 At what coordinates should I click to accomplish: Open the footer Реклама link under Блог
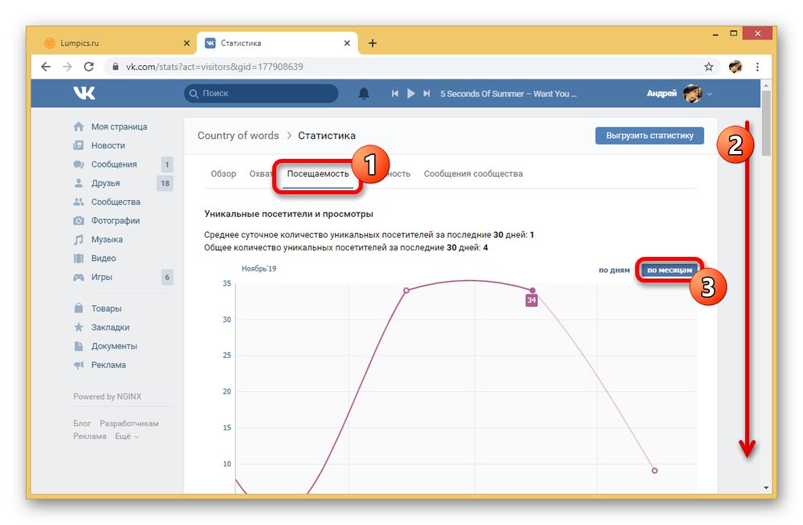point(90,436)
